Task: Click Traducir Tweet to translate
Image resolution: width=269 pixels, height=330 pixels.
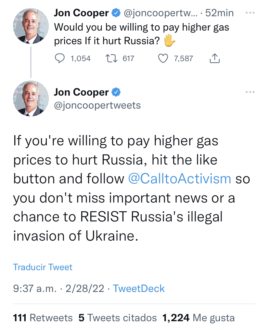Action: pyautogui.click(x=43, y=267)
